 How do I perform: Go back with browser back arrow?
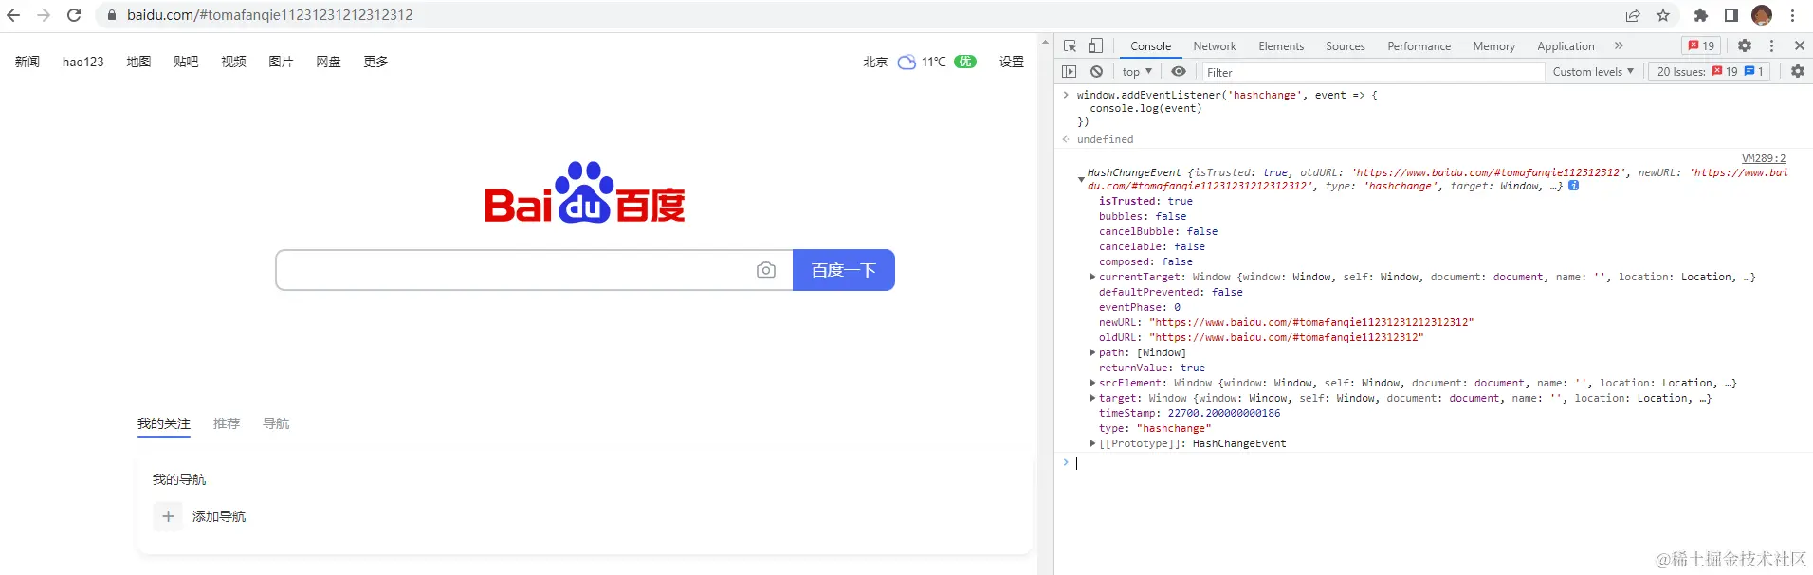coord(13,15)
